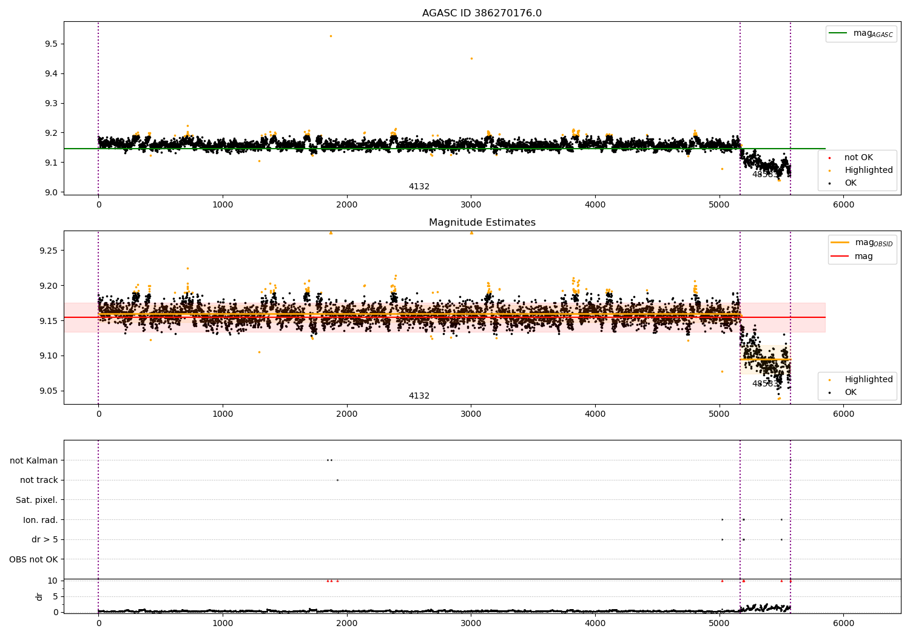
Task: Click the orange outlier point near 9.5 in top plot
Action: tap(331, 36)
